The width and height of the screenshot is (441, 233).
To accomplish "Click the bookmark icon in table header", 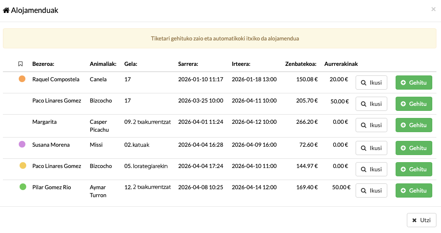I will click(20, 64).
